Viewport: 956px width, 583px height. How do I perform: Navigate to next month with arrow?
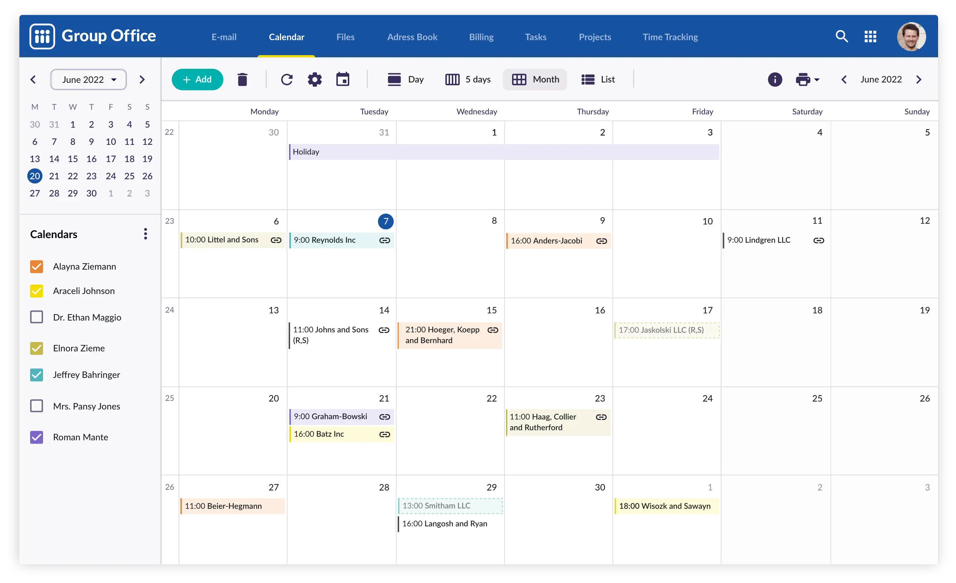coord(920,79)
